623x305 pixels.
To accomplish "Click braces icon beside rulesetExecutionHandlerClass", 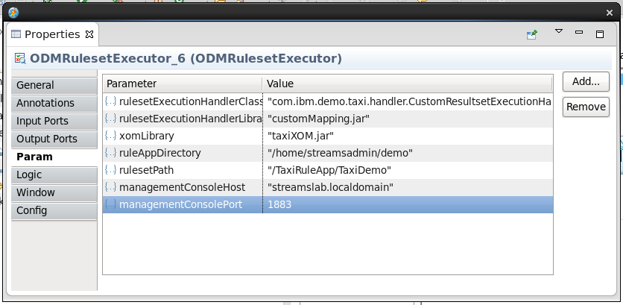I will pos(110,101).
